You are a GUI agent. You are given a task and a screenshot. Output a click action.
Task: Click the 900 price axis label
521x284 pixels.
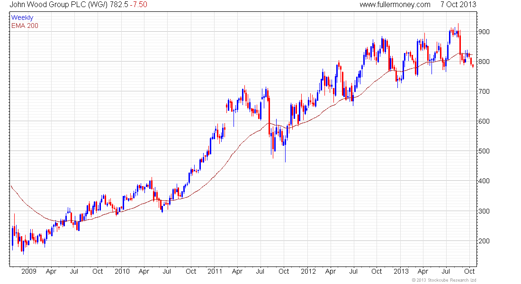pyautogui.click(x=484, y=32)
